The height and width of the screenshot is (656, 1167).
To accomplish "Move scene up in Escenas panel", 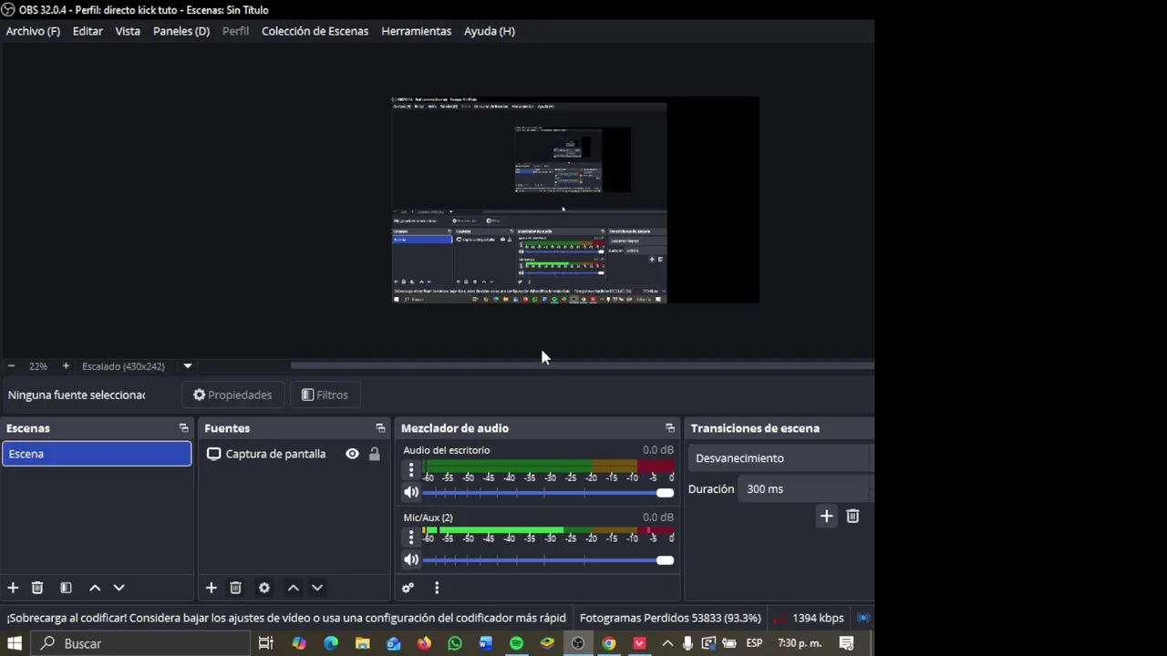I will click(95, 588).
